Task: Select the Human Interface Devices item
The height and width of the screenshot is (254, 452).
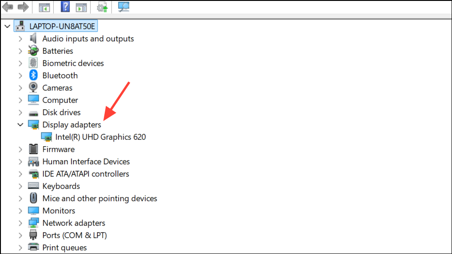Action: [86, 162]
